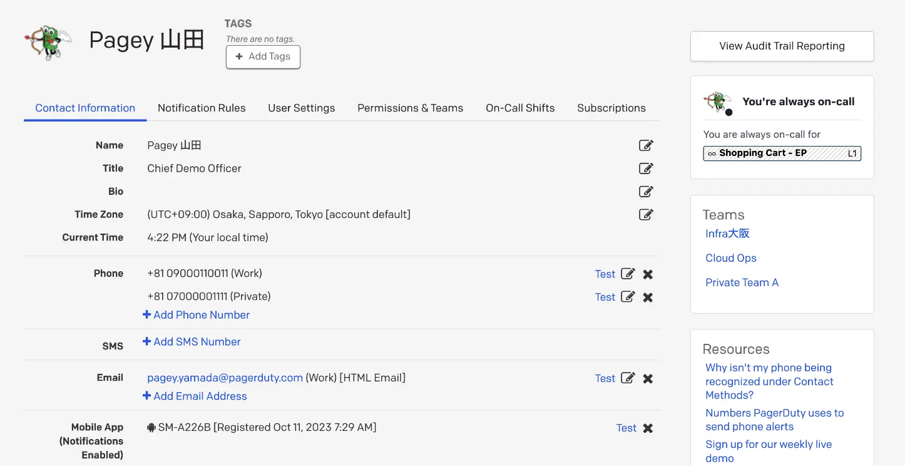Click the 'There are no tags' text
Viewport: 905px width, 466px height.
point(260,39)
